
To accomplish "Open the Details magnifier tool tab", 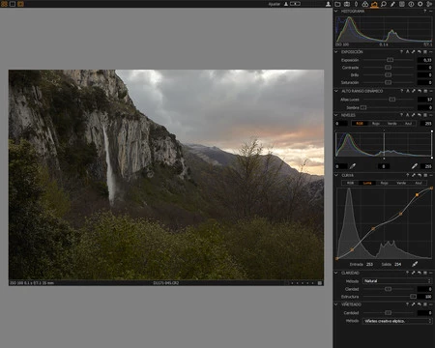I will click(x=384, y=4).
